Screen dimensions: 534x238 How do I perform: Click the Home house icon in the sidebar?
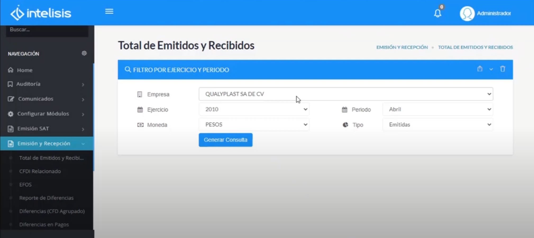(x=10, y=70)
